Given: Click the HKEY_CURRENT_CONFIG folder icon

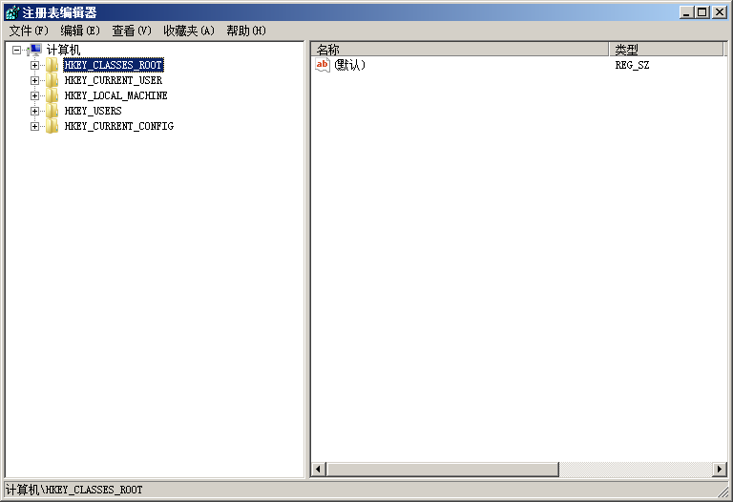Looking at the screenshot, I should coord(52,126).
